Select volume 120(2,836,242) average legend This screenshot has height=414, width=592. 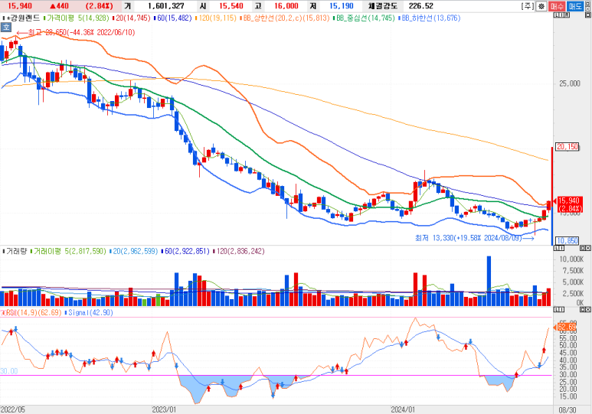coord(240,251)
